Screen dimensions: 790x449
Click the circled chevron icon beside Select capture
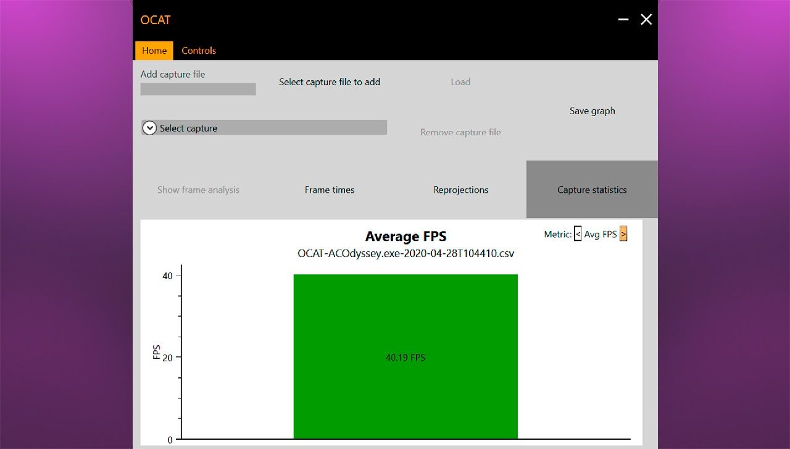tap(149, 128)
